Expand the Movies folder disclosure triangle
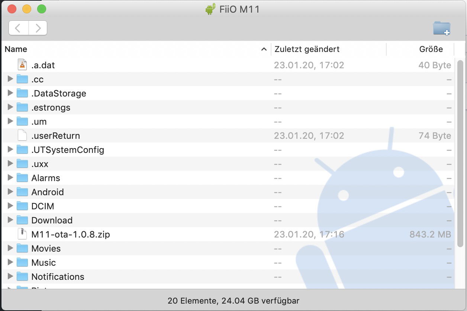 10,248
